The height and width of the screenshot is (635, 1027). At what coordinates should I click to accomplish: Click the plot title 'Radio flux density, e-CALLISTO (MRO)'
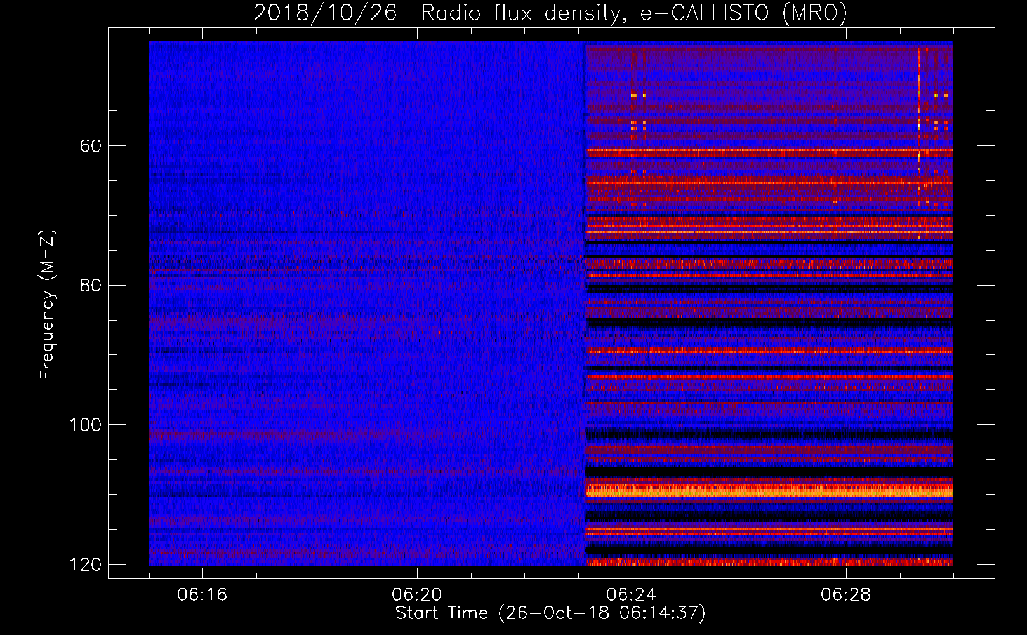(633, 13)
